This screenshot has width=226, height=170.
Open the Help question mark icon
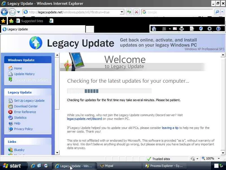coord(218,29)
